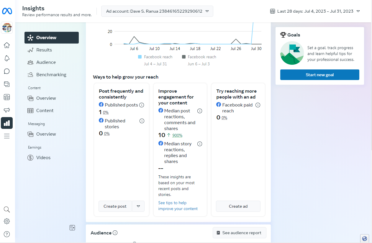Open the Planner calendar grid icon
Image resolution: width=372 pixels, height=243 pixels.
[x=7, y=97]
